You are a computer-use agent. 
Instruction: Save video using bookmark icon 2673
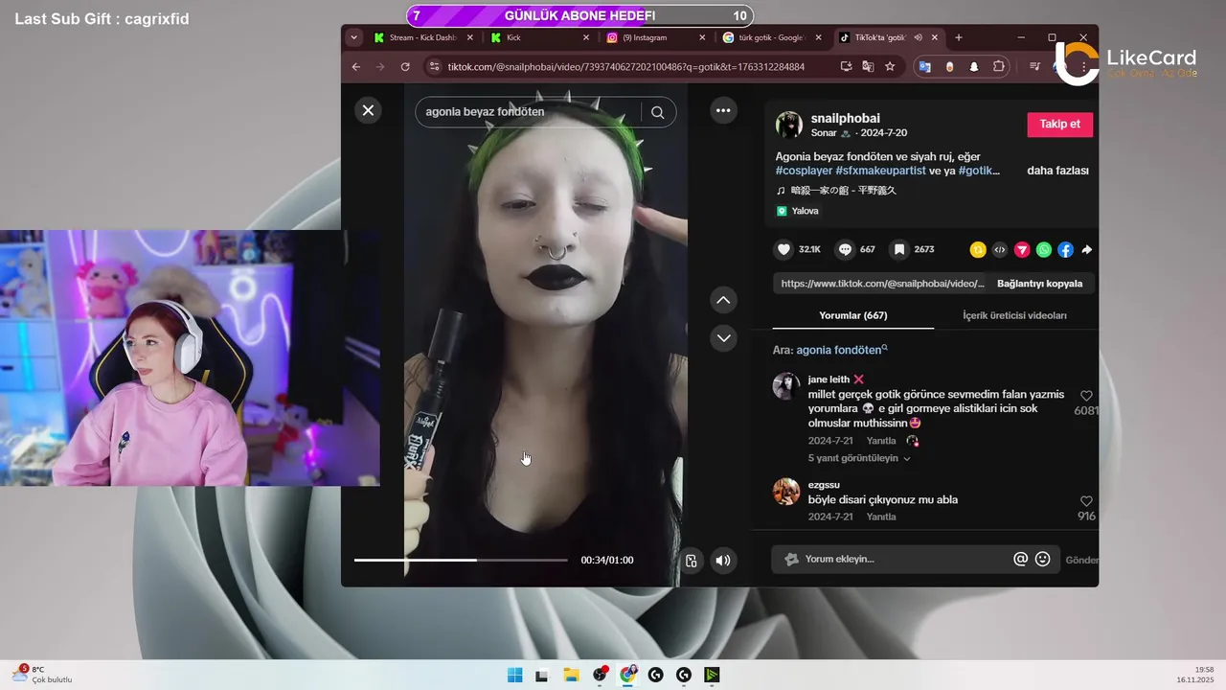coord(899,249)
